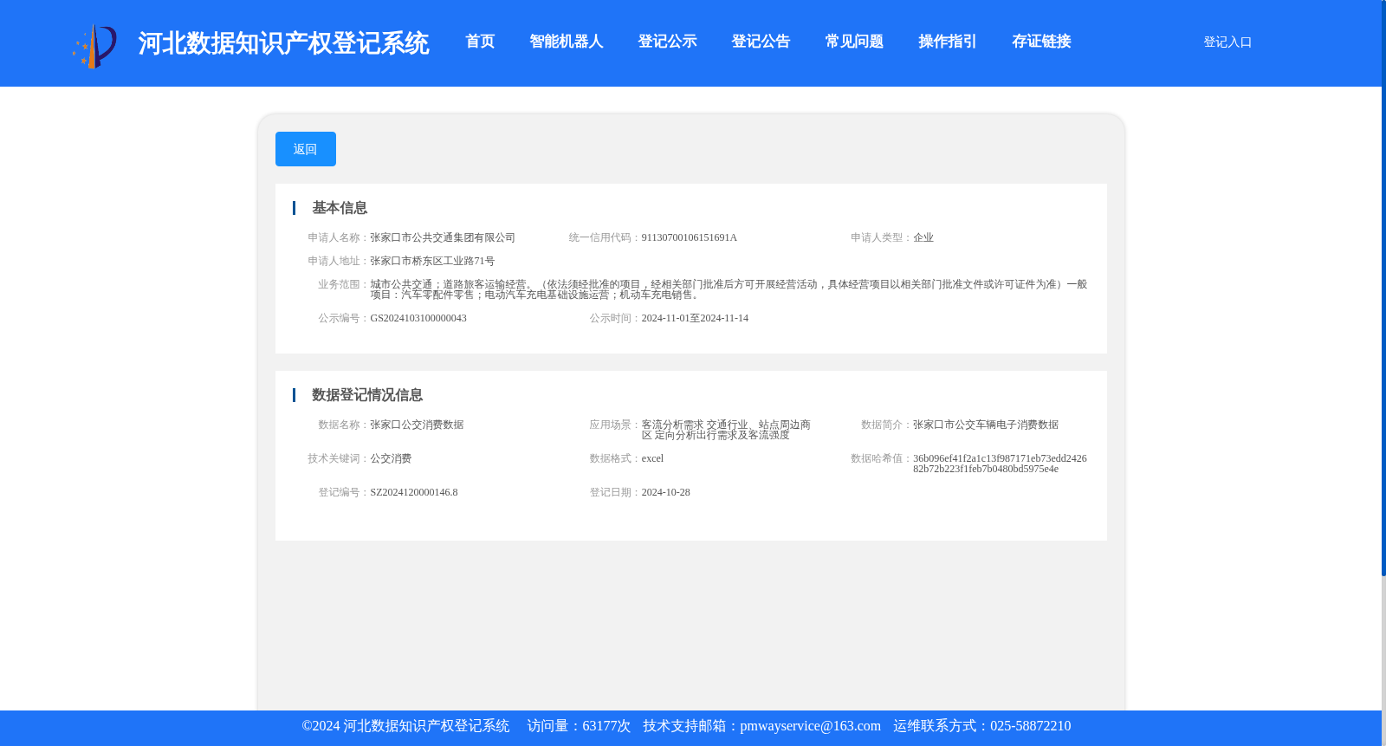Open the 常见问题 menu item
Viewport: 1386px width, 746px height.
pos(854,42)
